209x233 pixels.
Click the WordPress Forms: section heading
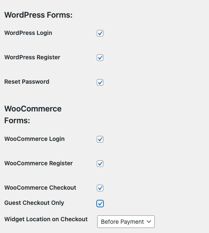[x=38, y=15]
